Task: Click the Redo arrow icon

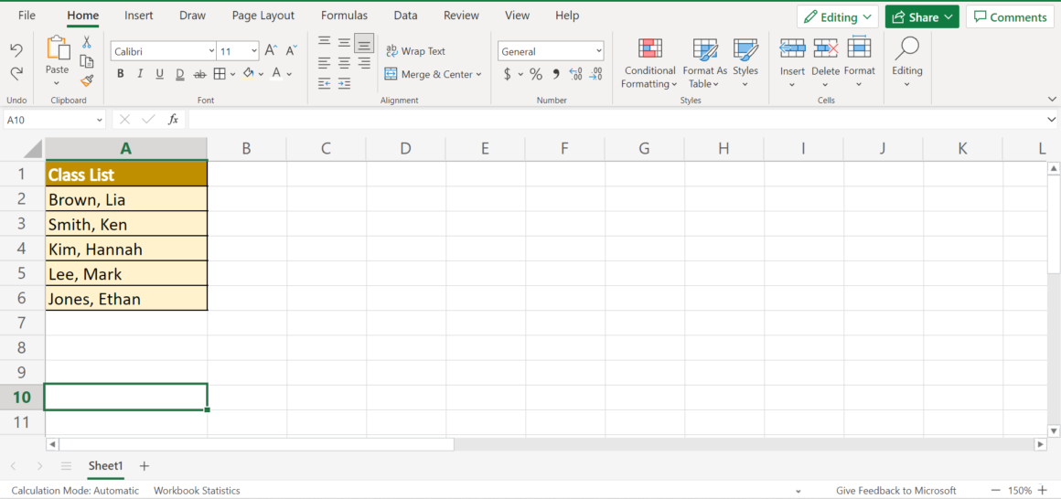Action: tap(16, 72)
